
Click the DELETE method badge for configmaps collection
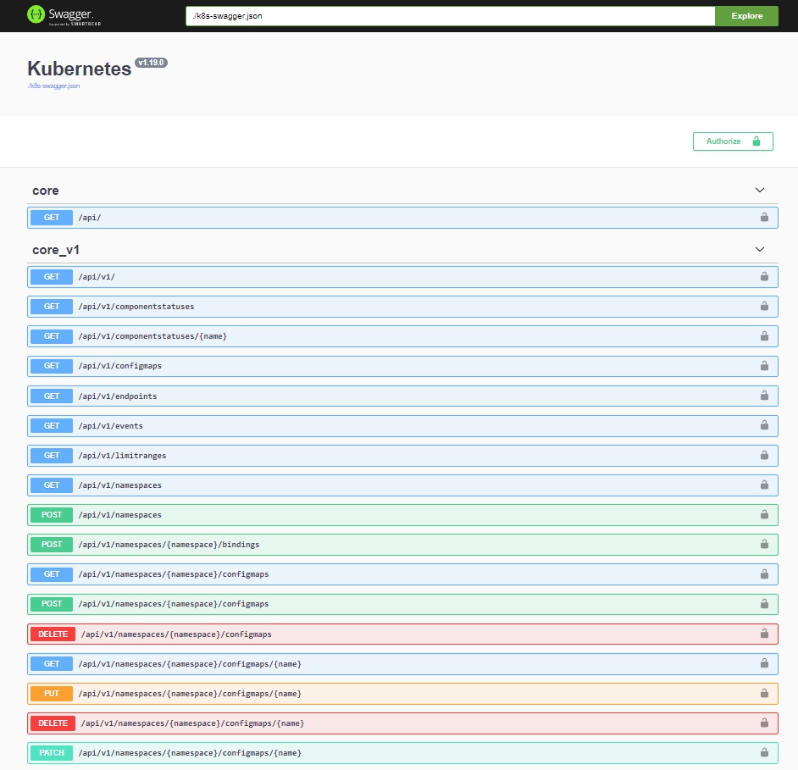pyautogui.click(x=52, y=634)
